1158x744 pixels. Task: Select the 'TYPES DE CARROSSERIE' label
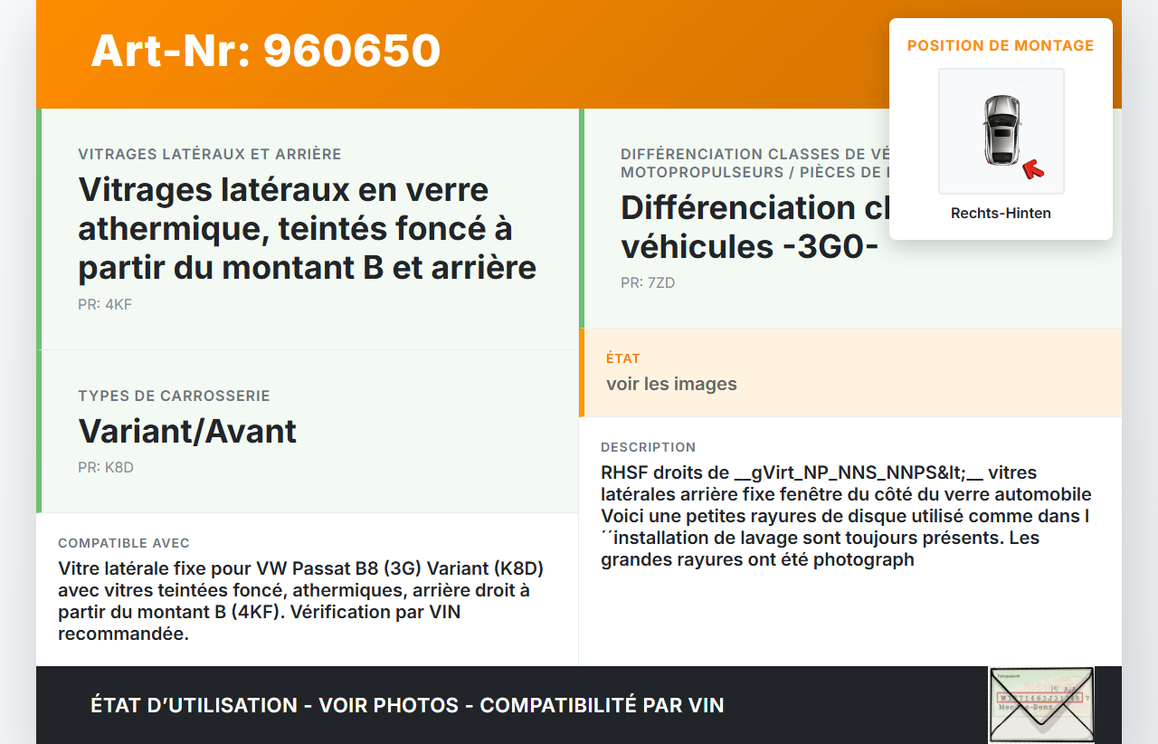point(174,396)
